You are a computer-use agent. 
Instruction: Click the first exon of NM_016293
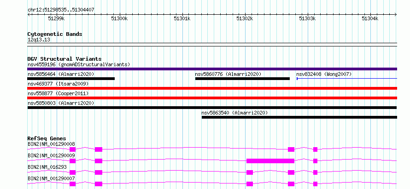click(72, 172)
